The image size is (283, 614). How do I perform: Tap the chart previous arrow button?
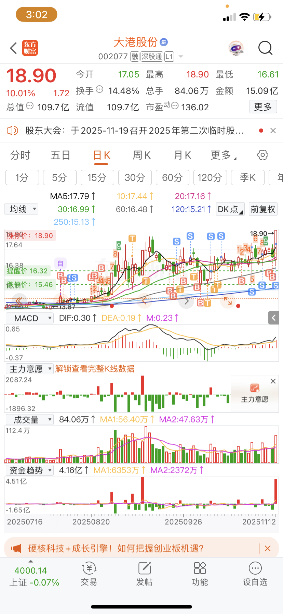pos(145,301)
